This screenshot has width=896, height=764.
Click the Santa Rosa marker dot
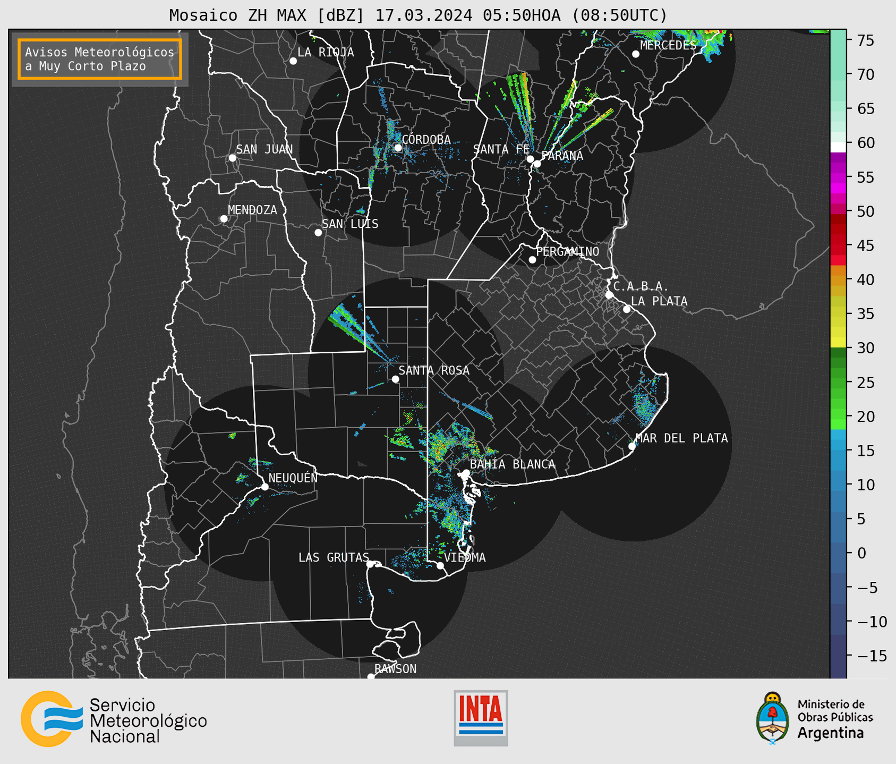click(395, 379)
